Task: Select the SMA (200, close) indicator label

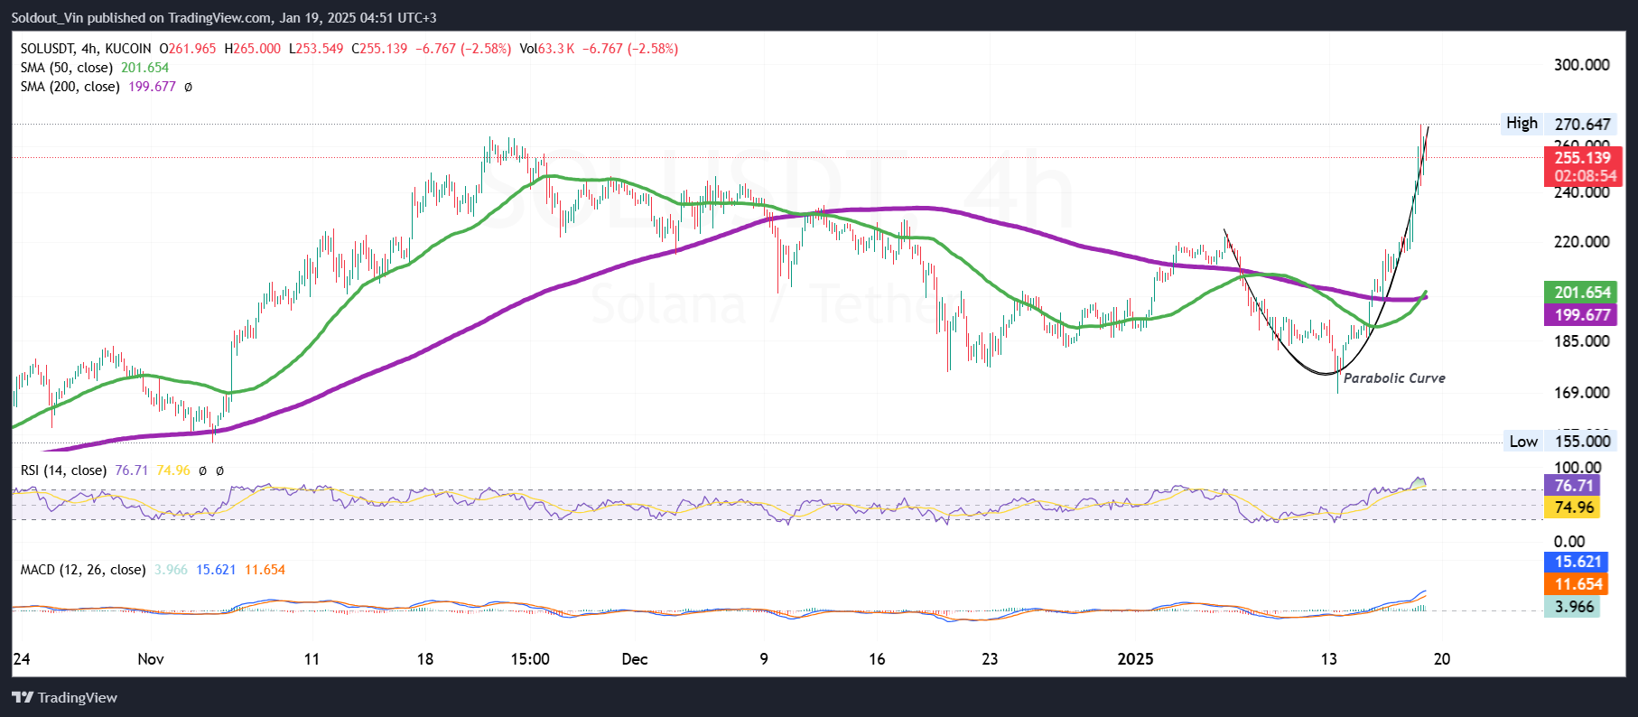Action: (x=70, y=87)
